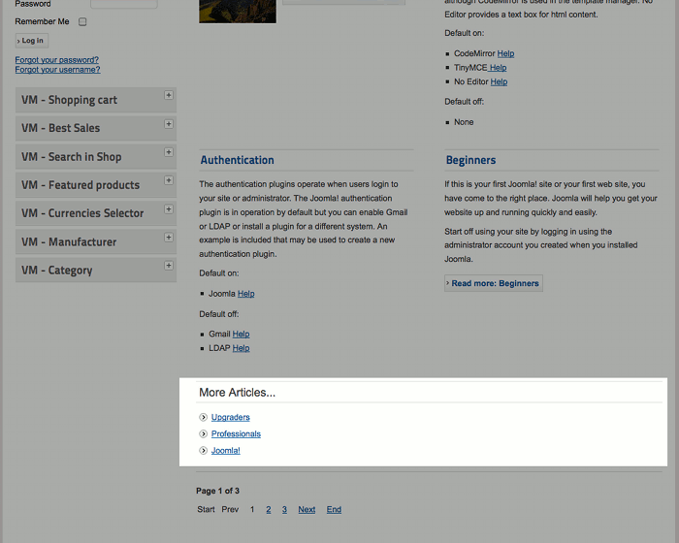
Task: Expand VM - Featured products plus icon
Action: point(169,180)
